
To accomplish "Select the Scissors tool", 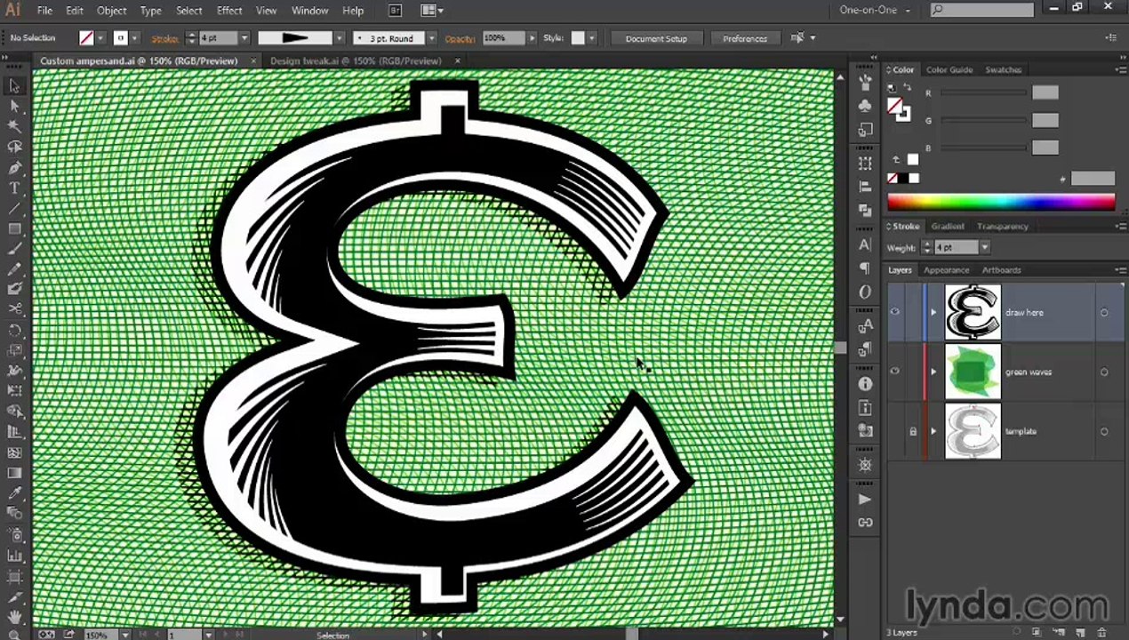I will pyautogui.click(x=14, y=308).
